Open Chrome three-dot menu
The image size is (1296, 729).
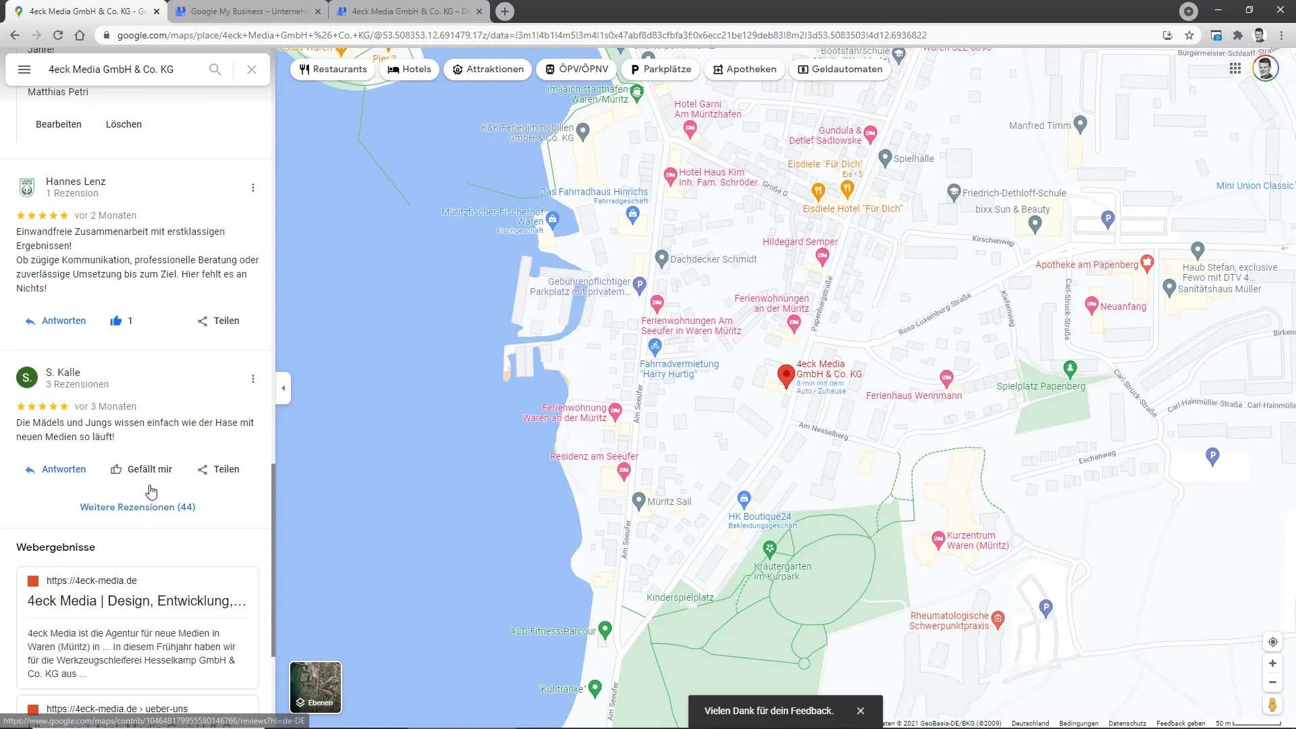[x=1281, y=35]
